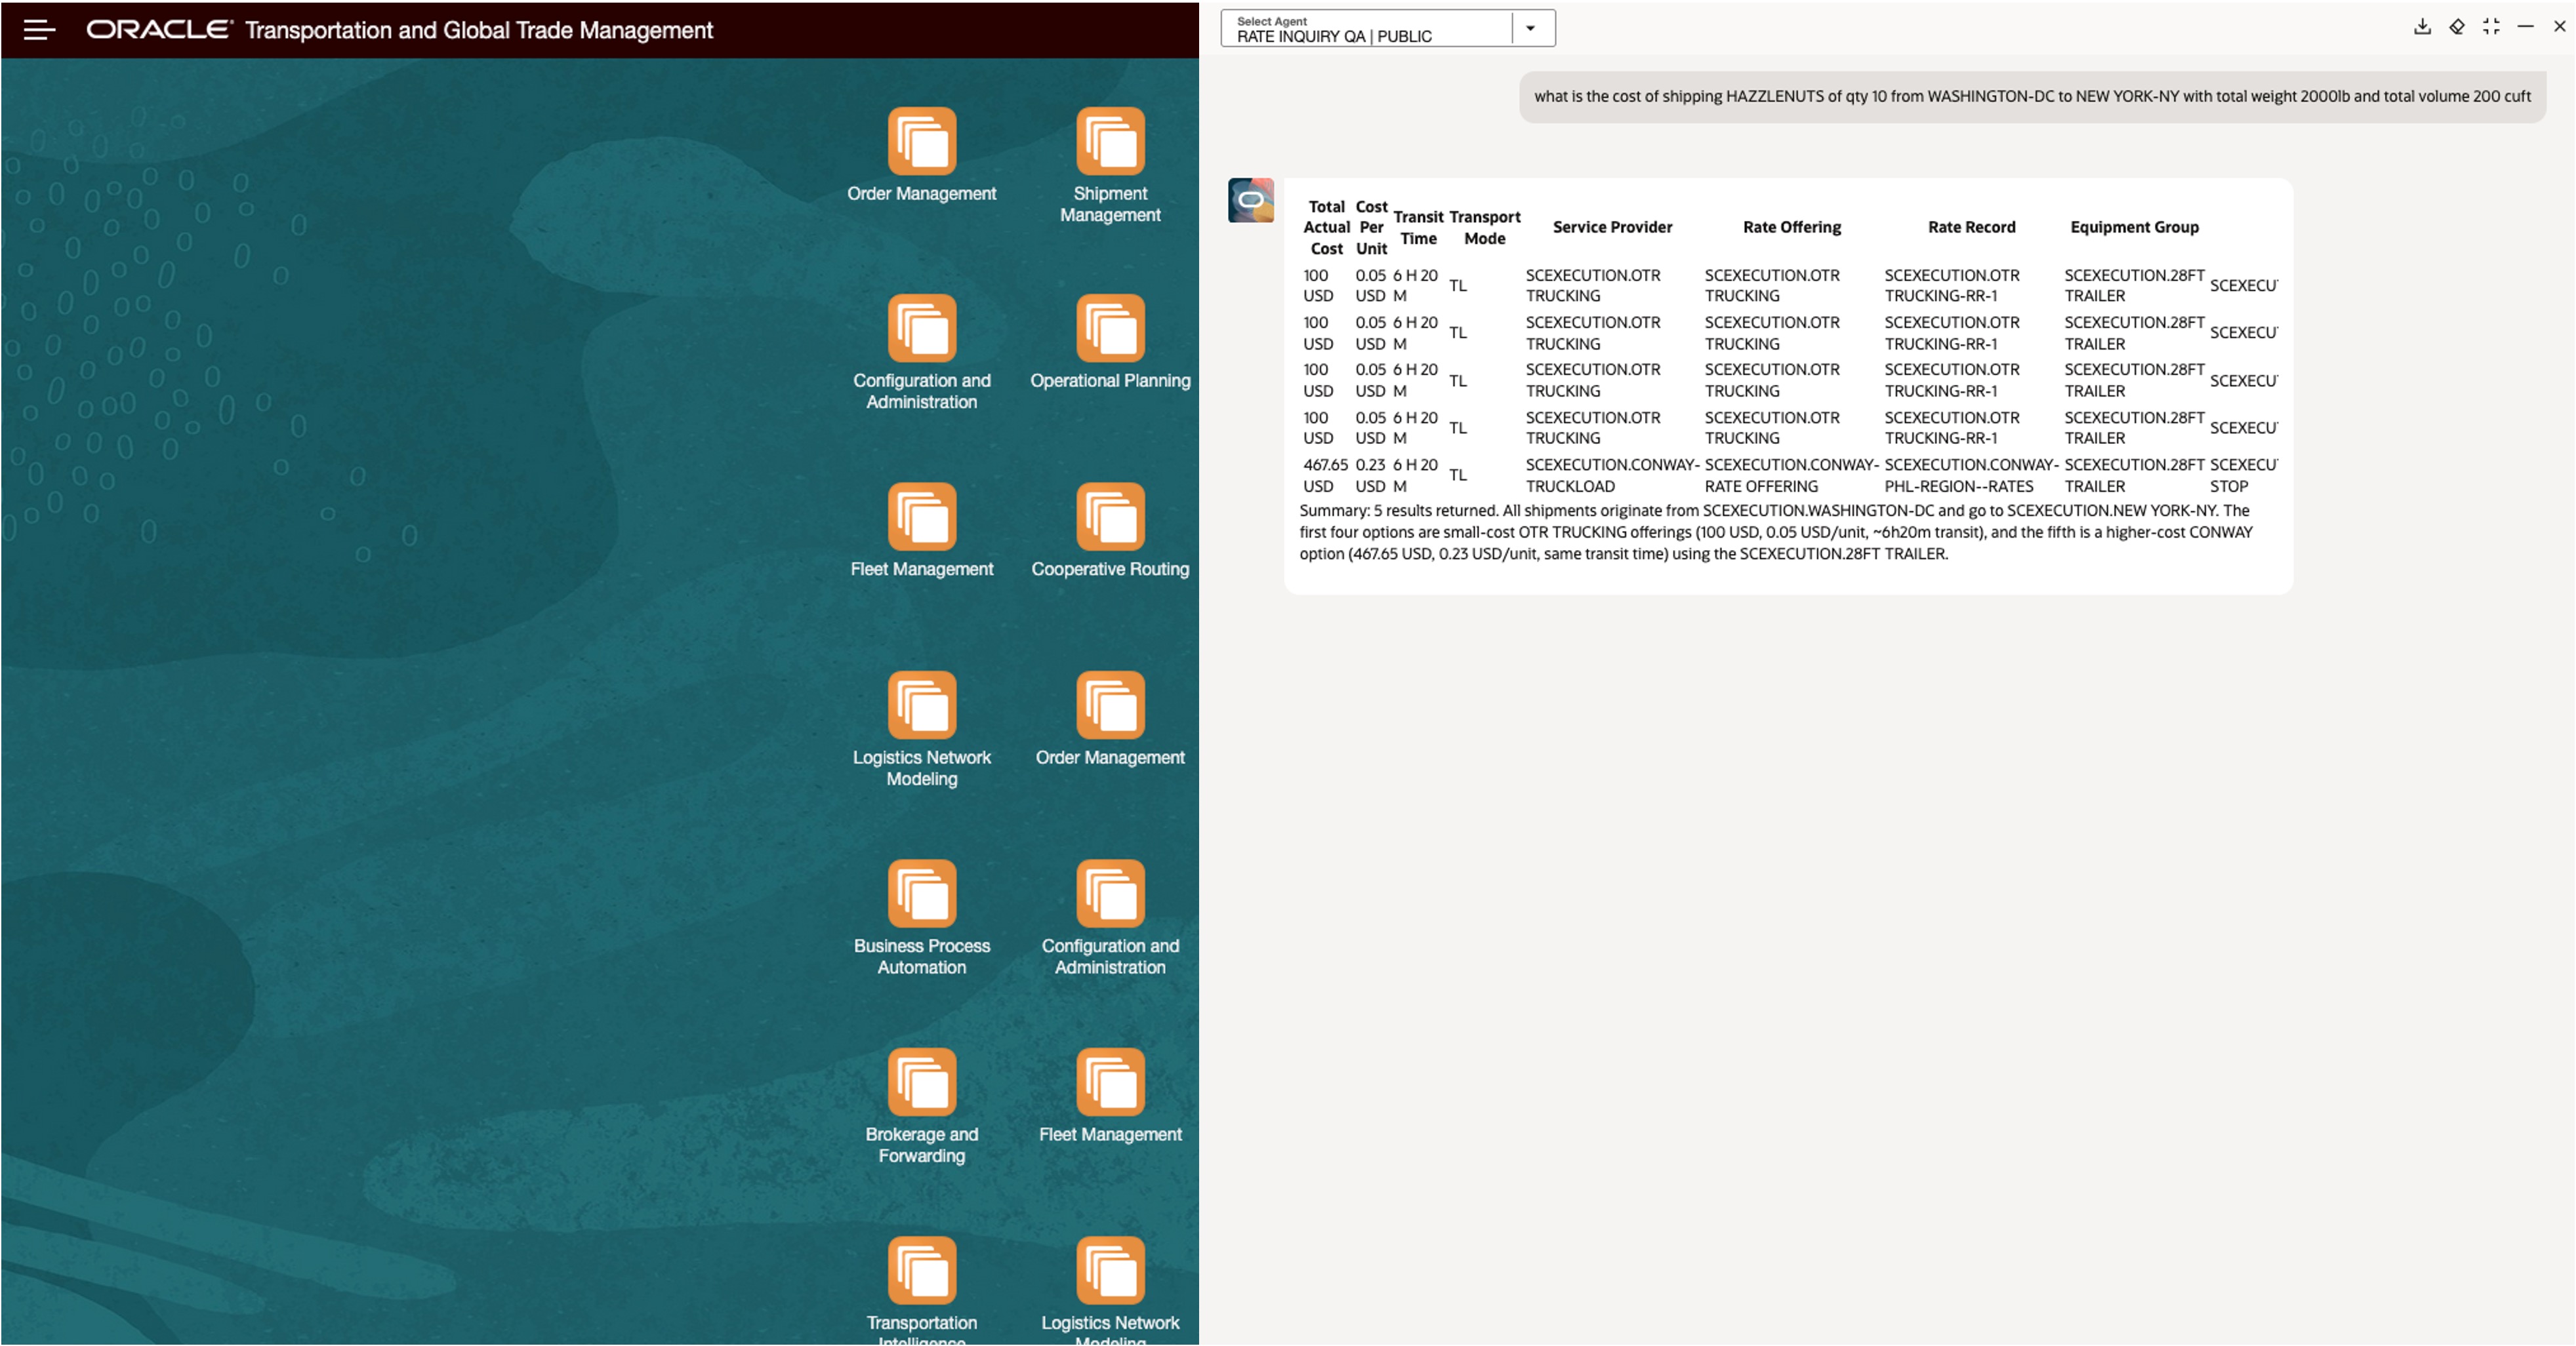Open Business Process Automation
The height and width of the screenshot is (1346, 2576).
coord(921,894)
